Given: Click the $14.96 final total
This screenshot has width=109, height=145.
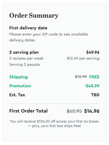Looking at the screenshot, I should [92, 111].
